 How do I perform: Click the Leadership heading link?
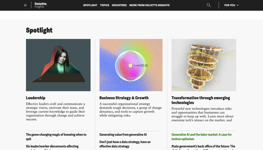pyautogui.click(x=35, y=98)
